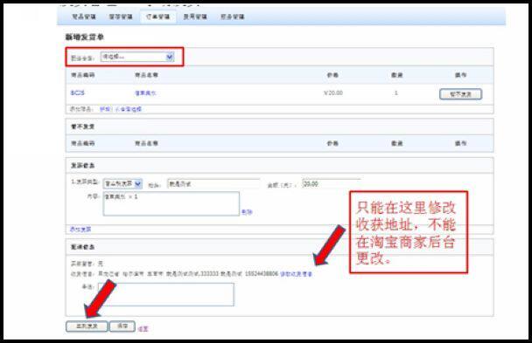Open the BCJS product code link
The image size is (532, 343).
click(x=77, y=93)
